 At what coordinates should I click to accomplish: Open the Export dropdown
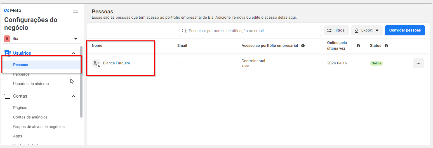(367, 30)
